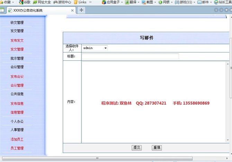The image size is (232, 162).
Task: Click the red 会议管理 sub-link
Action: 17,85
